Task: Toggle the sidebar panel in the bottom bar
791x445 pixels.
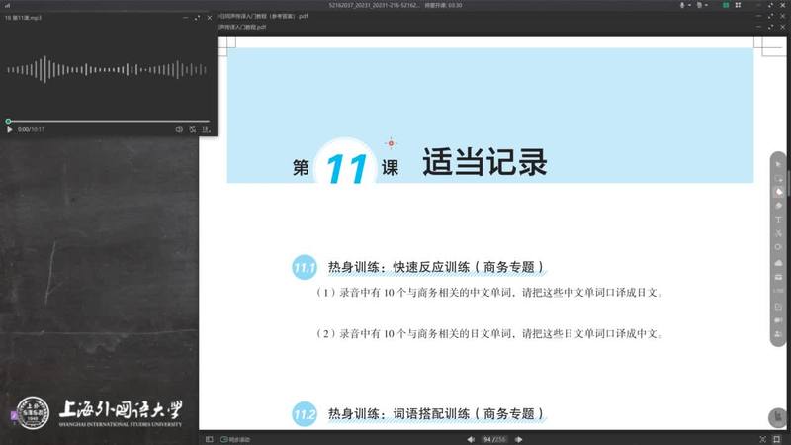Action: pos(209,438)
